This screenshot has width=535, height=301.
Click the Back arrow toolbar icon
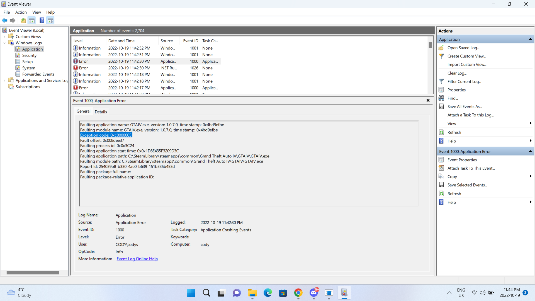pos(4,20)
